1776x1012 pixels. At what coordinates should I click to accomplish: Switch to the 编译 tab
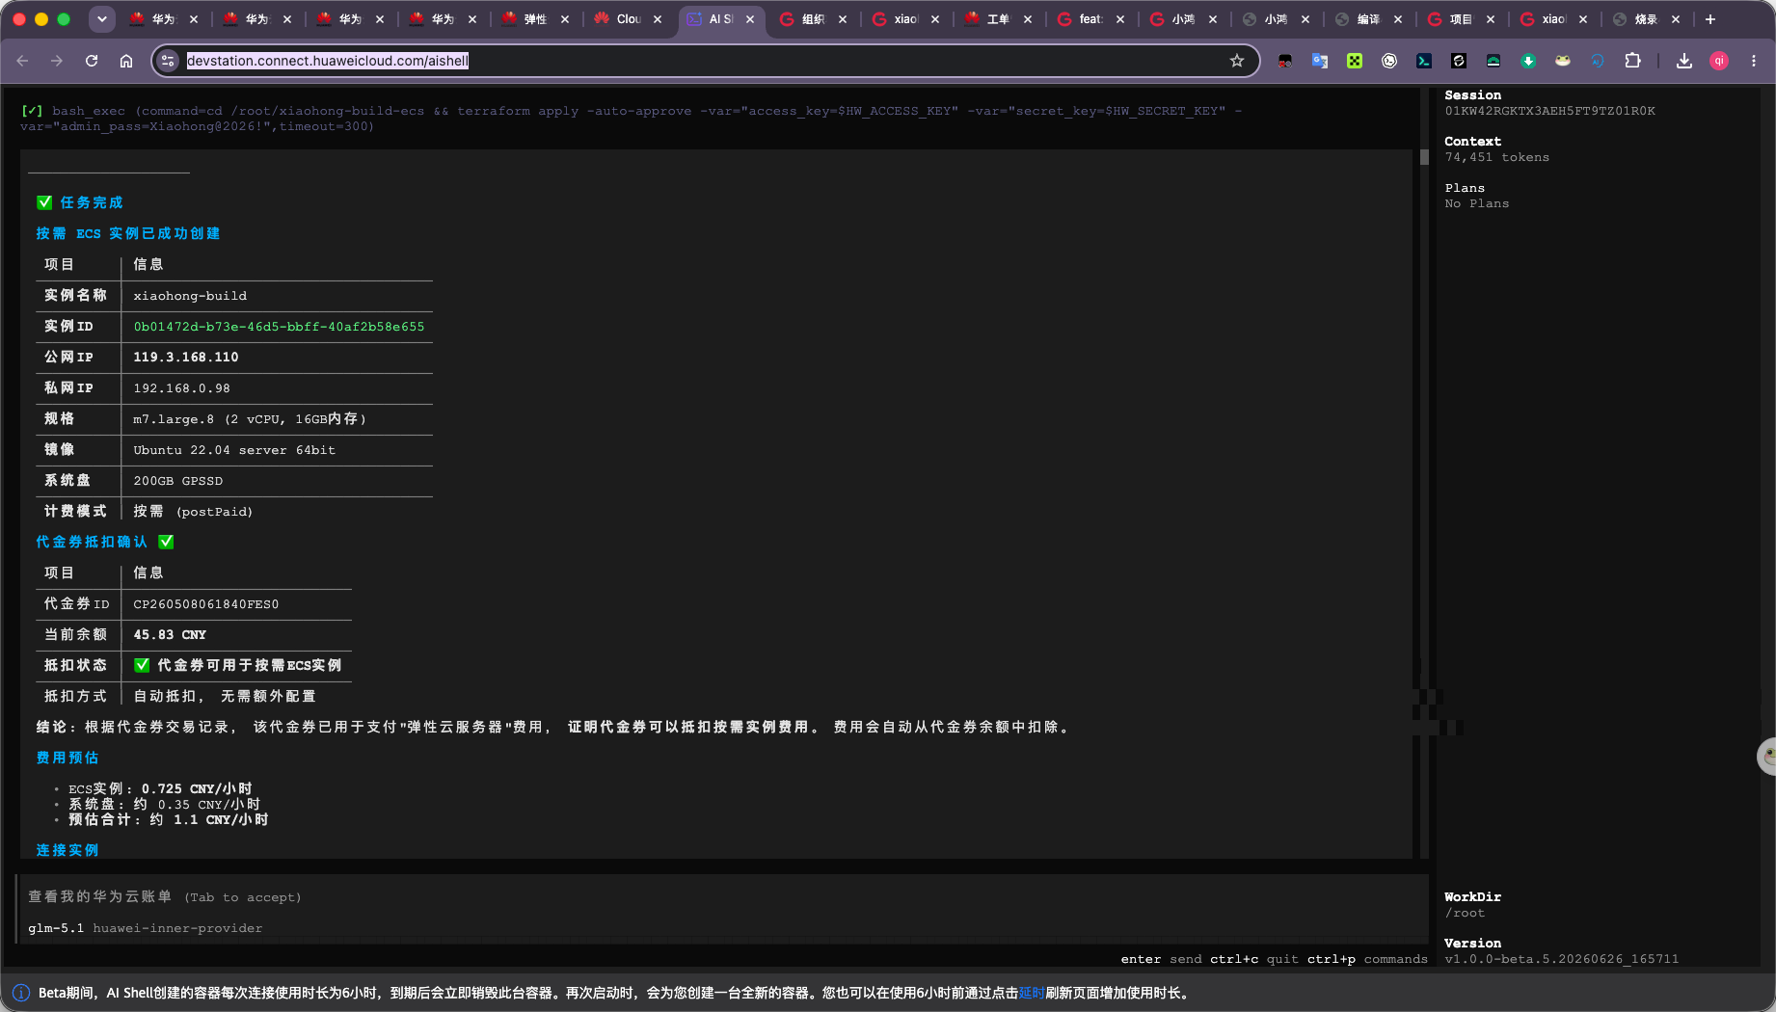1368,19
